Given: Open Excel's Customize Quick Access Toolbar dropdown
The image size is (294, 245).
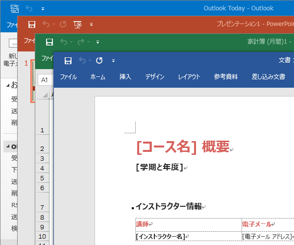Looking at the screenshot, I should [x=98, y=42].
